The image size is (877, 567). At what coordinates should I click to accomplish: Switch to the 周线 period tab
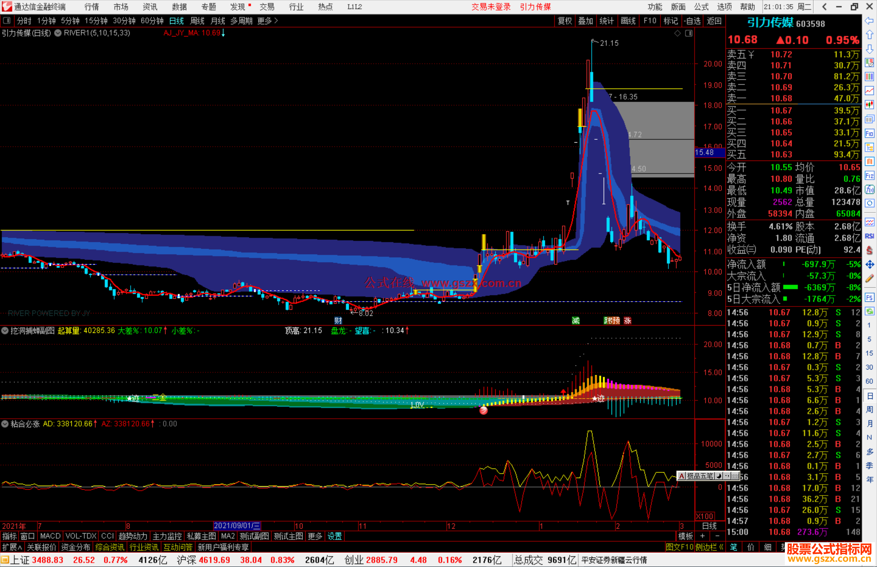click(197, 21)
